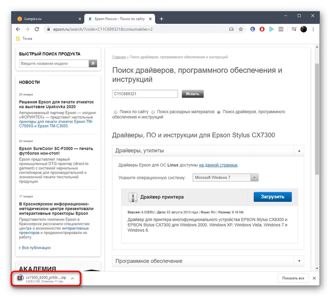Open download item options chevron

click(x=72, y=279)
